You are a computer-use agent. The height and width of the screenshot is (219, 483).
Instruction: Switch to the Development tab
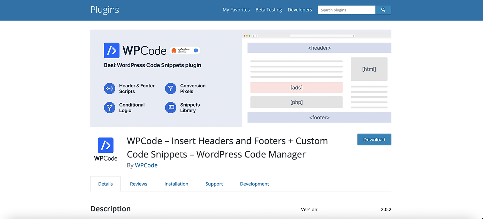254,184
